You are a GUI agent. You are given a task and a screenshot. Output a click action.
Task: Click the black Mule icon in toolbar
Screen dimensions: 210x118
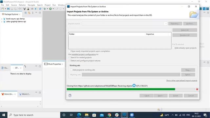pos(25,9)
